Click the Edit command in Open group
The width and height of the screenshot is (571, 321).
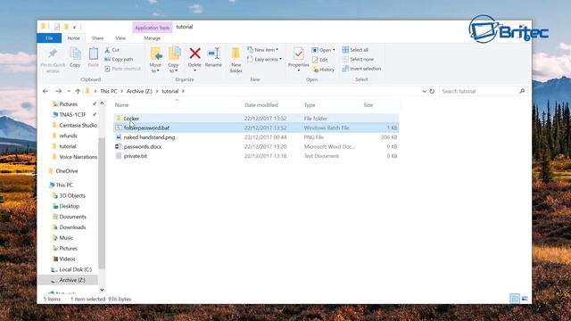[x=319, y=60]
